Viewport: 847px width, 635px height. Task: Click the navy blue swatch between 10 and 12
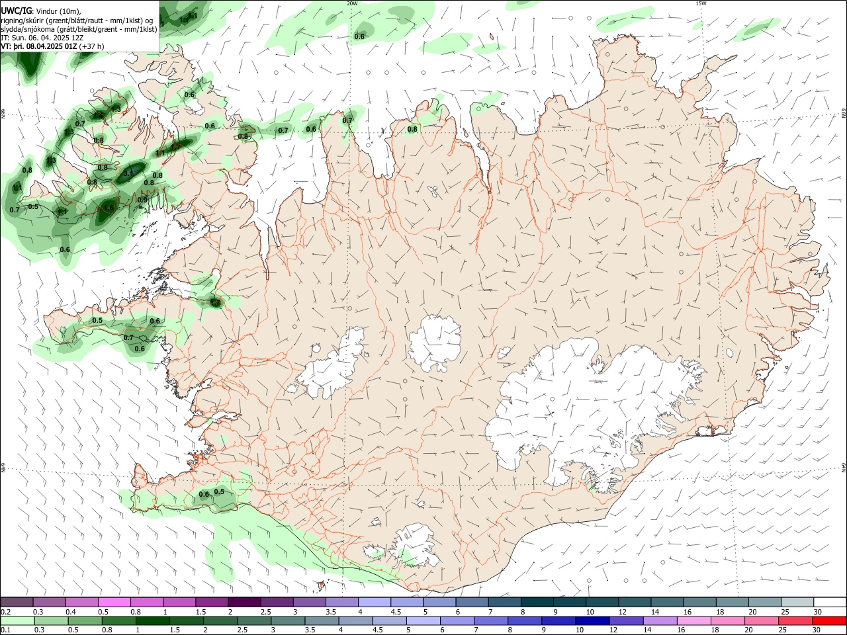click(x=592, y=621)
